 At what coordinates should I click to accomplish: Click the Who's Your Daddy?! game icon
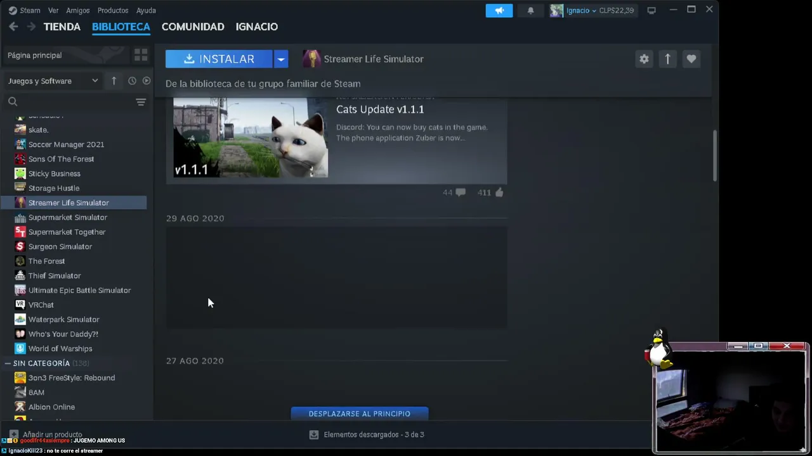click(20, 334)
